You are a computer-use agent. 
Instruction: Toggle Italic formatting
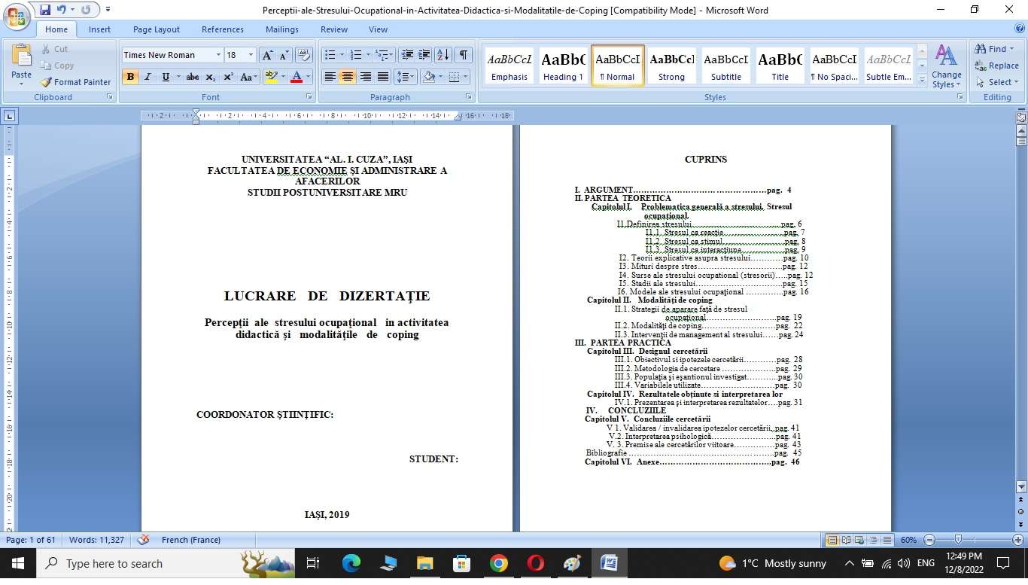click(148, 77)
